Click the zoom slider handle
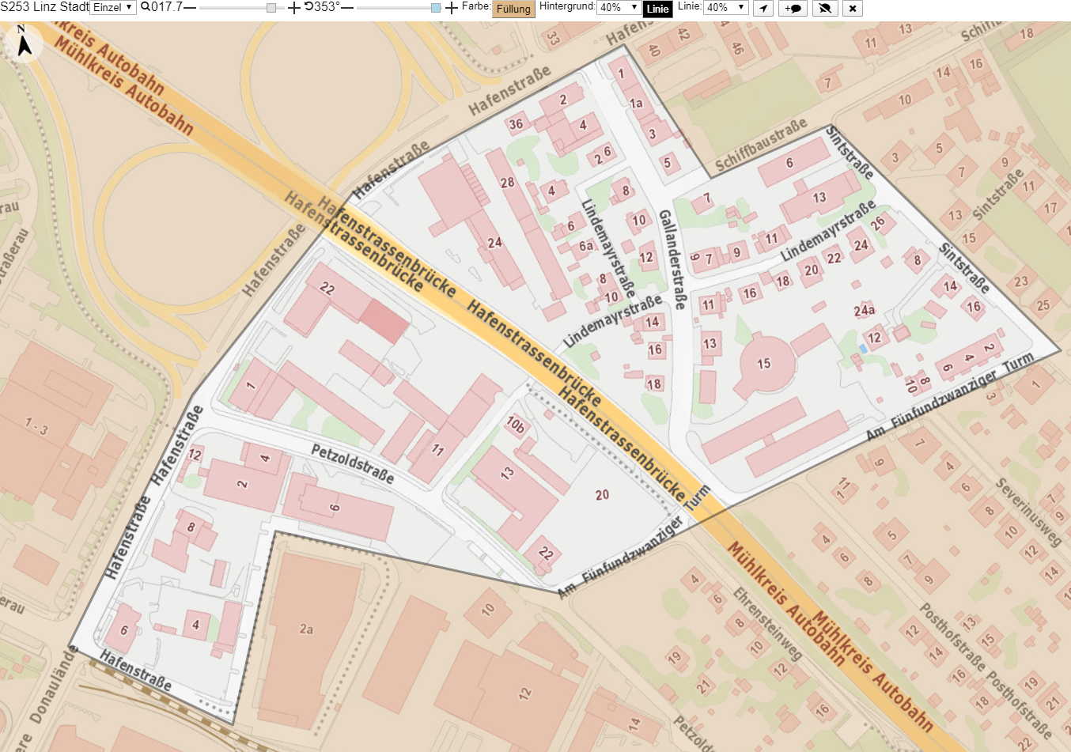This screenshot has width=1071, height=752. tap(271, 8)
